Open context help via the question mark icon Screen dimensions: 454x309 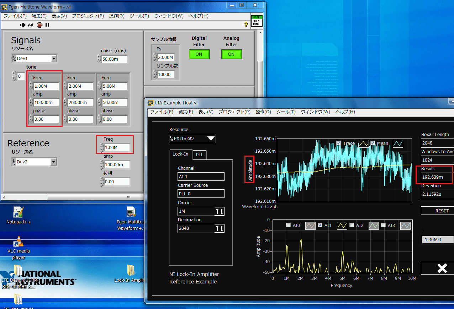(246, 25)
